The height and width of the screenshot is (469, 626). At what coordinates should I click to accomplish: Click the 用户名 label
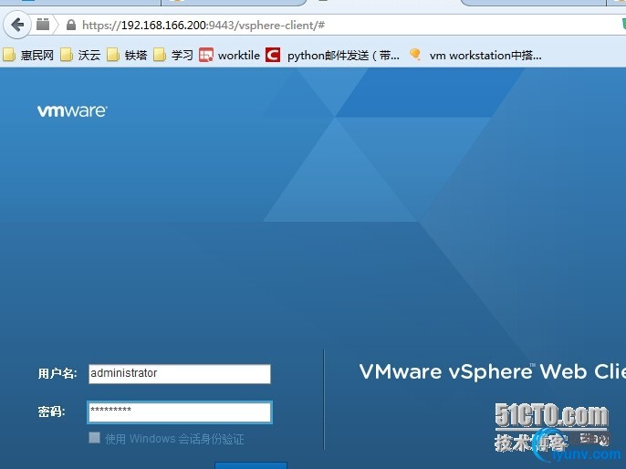pos(57,373)
